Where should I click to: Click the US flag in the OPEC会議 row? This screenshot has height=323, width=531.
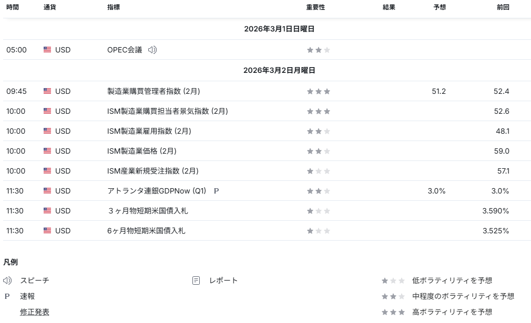47,50
